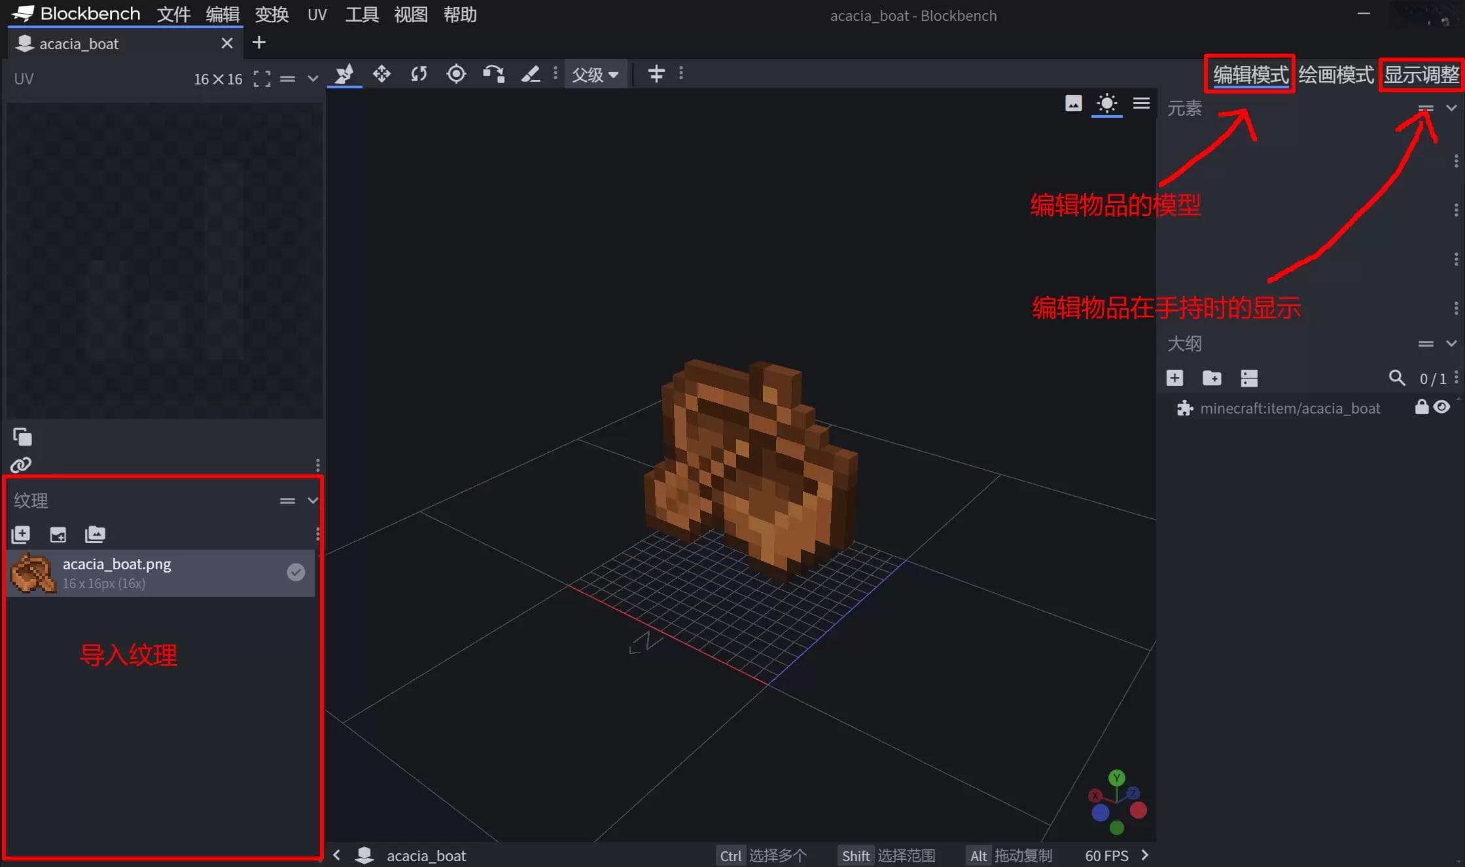
Task: Click the UV link icon
Action: tap(21, 465)
